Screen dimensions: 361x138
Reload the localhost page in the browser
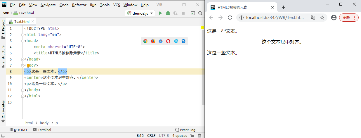[230, 18]
